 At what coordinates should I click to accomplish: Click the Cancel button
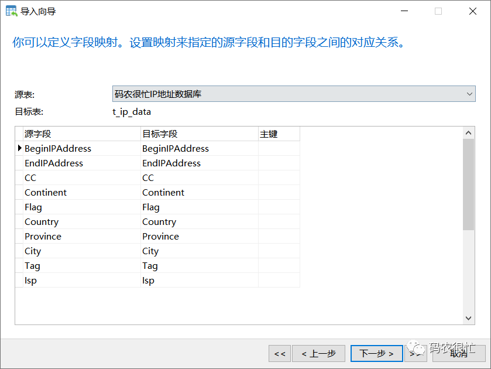point(459,354)
